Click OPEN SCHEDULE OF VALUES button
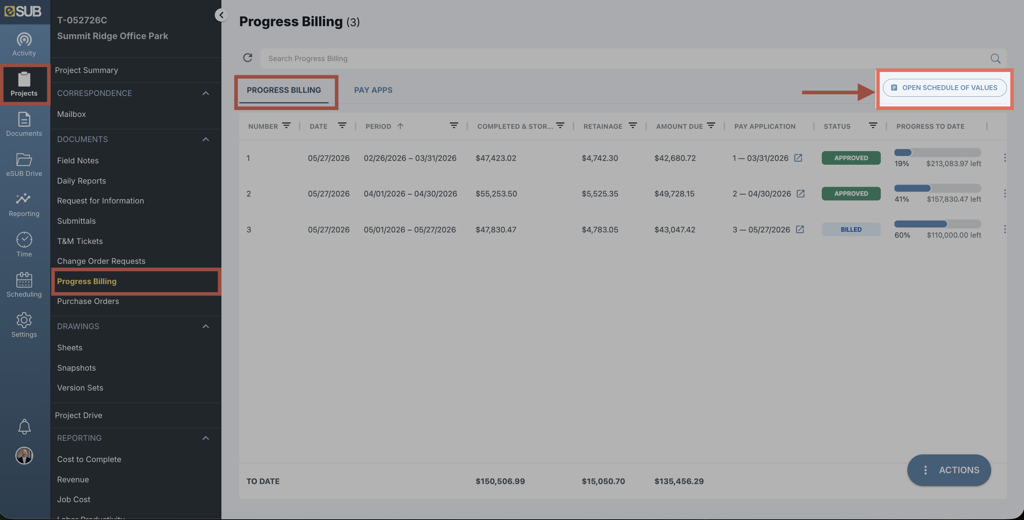1024x520 pixels. click(x=944, y=88)
